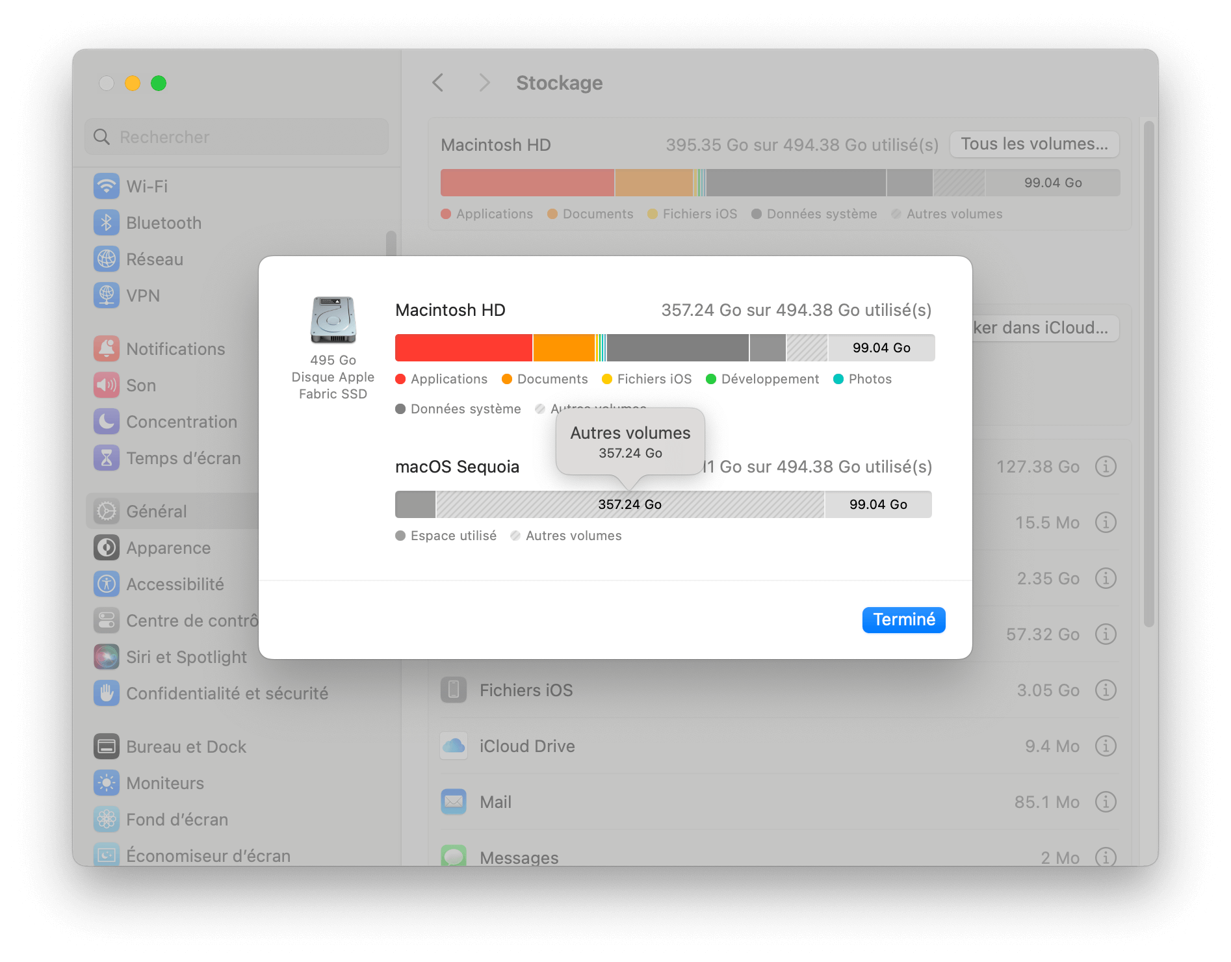The width and height of the screenshot is (1231, 962).
Task: Click the yellow minimize window button
Action: pyautogui.click(x=133, y=83)
